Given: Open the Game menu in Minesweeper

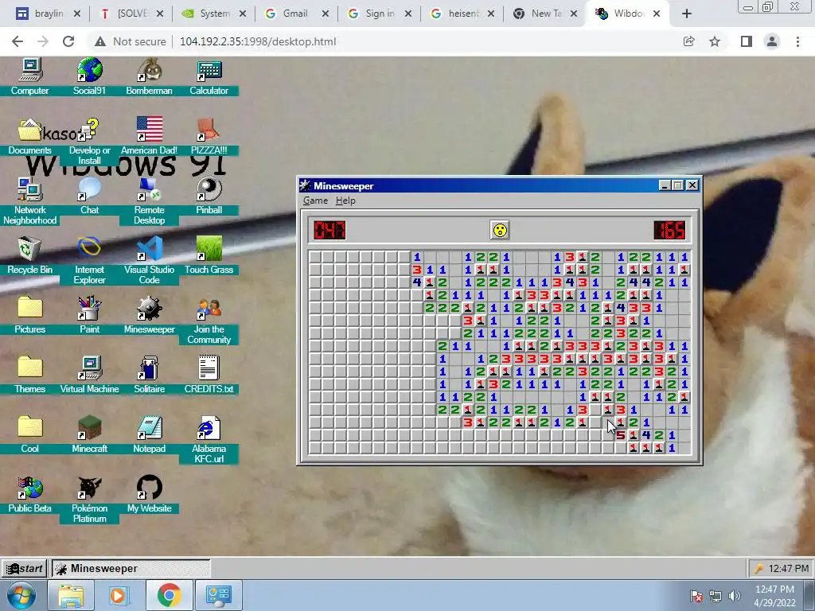Looking at the screenshot, I should pos(315,200).
